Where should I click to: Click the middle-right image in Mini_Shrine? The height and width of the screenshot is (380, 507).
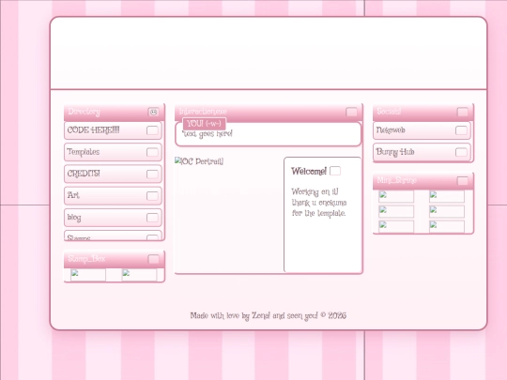pos(447,211)
